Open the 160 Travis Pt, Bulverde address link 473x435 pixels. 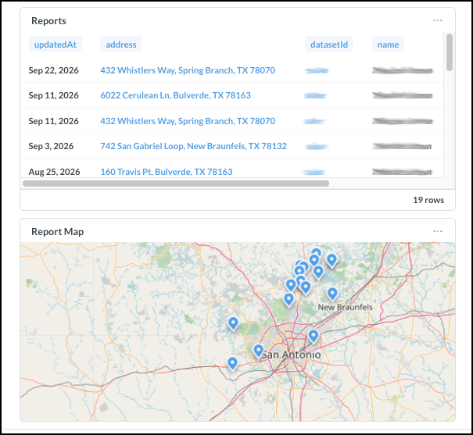[x=167, y=172]
